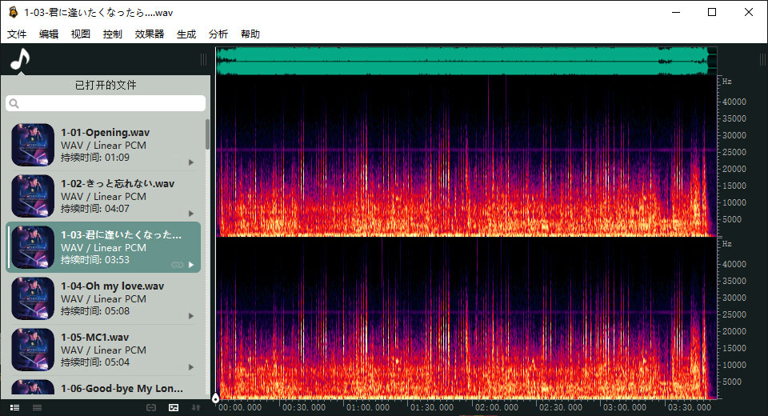Open the 效果器 menu

150,34
